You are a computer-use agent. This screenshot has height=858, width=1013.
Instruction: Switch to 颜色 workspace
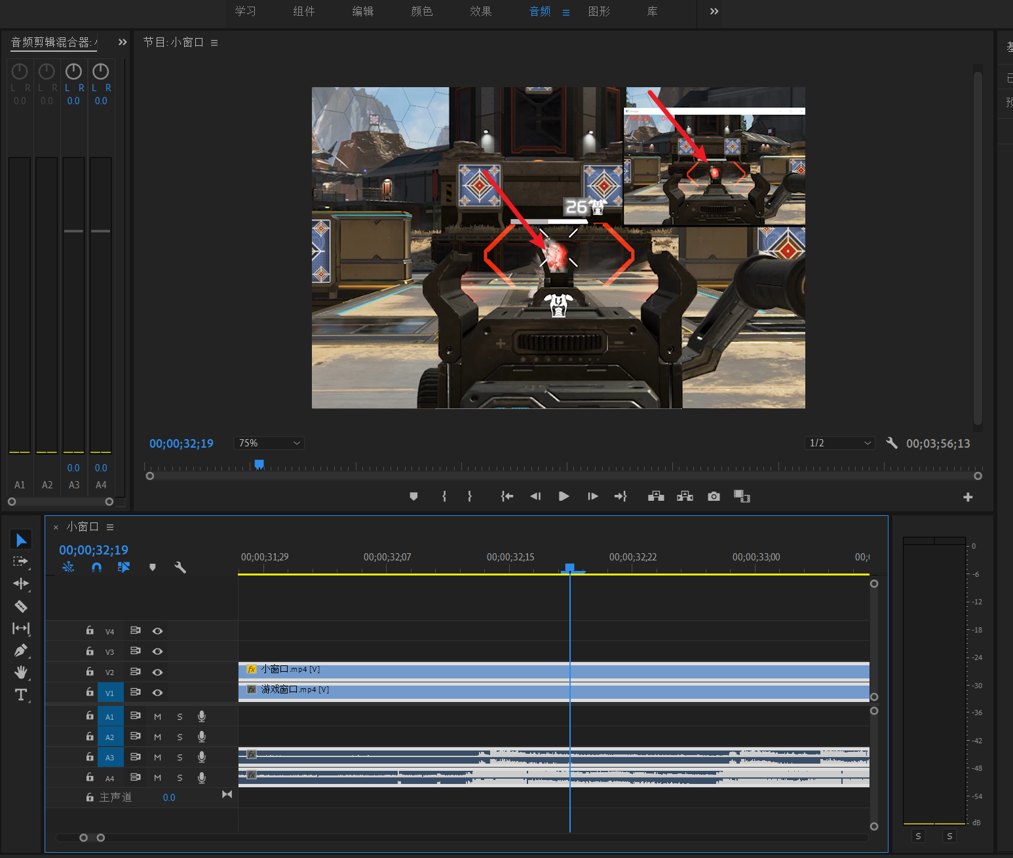tap(422, 11)
